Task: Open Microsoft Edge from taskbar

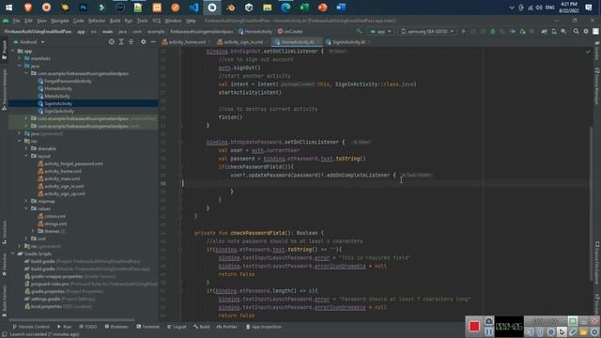Action: pyautogui.click(x=285, y=8)
